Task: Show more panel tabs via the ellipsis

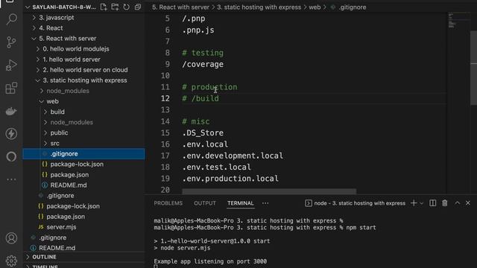Action: pos(265,203)
